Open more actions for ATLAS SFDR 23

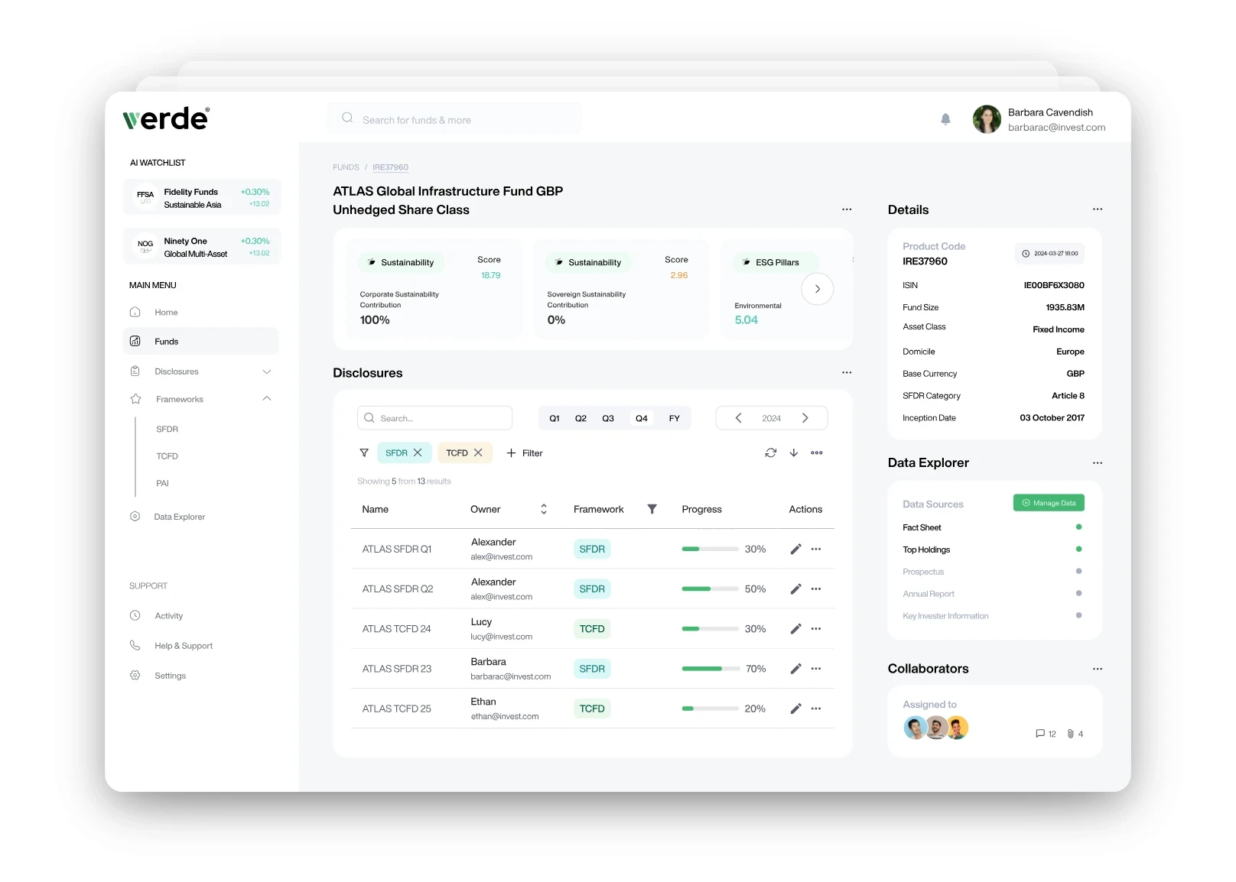(x=816, y=669)
